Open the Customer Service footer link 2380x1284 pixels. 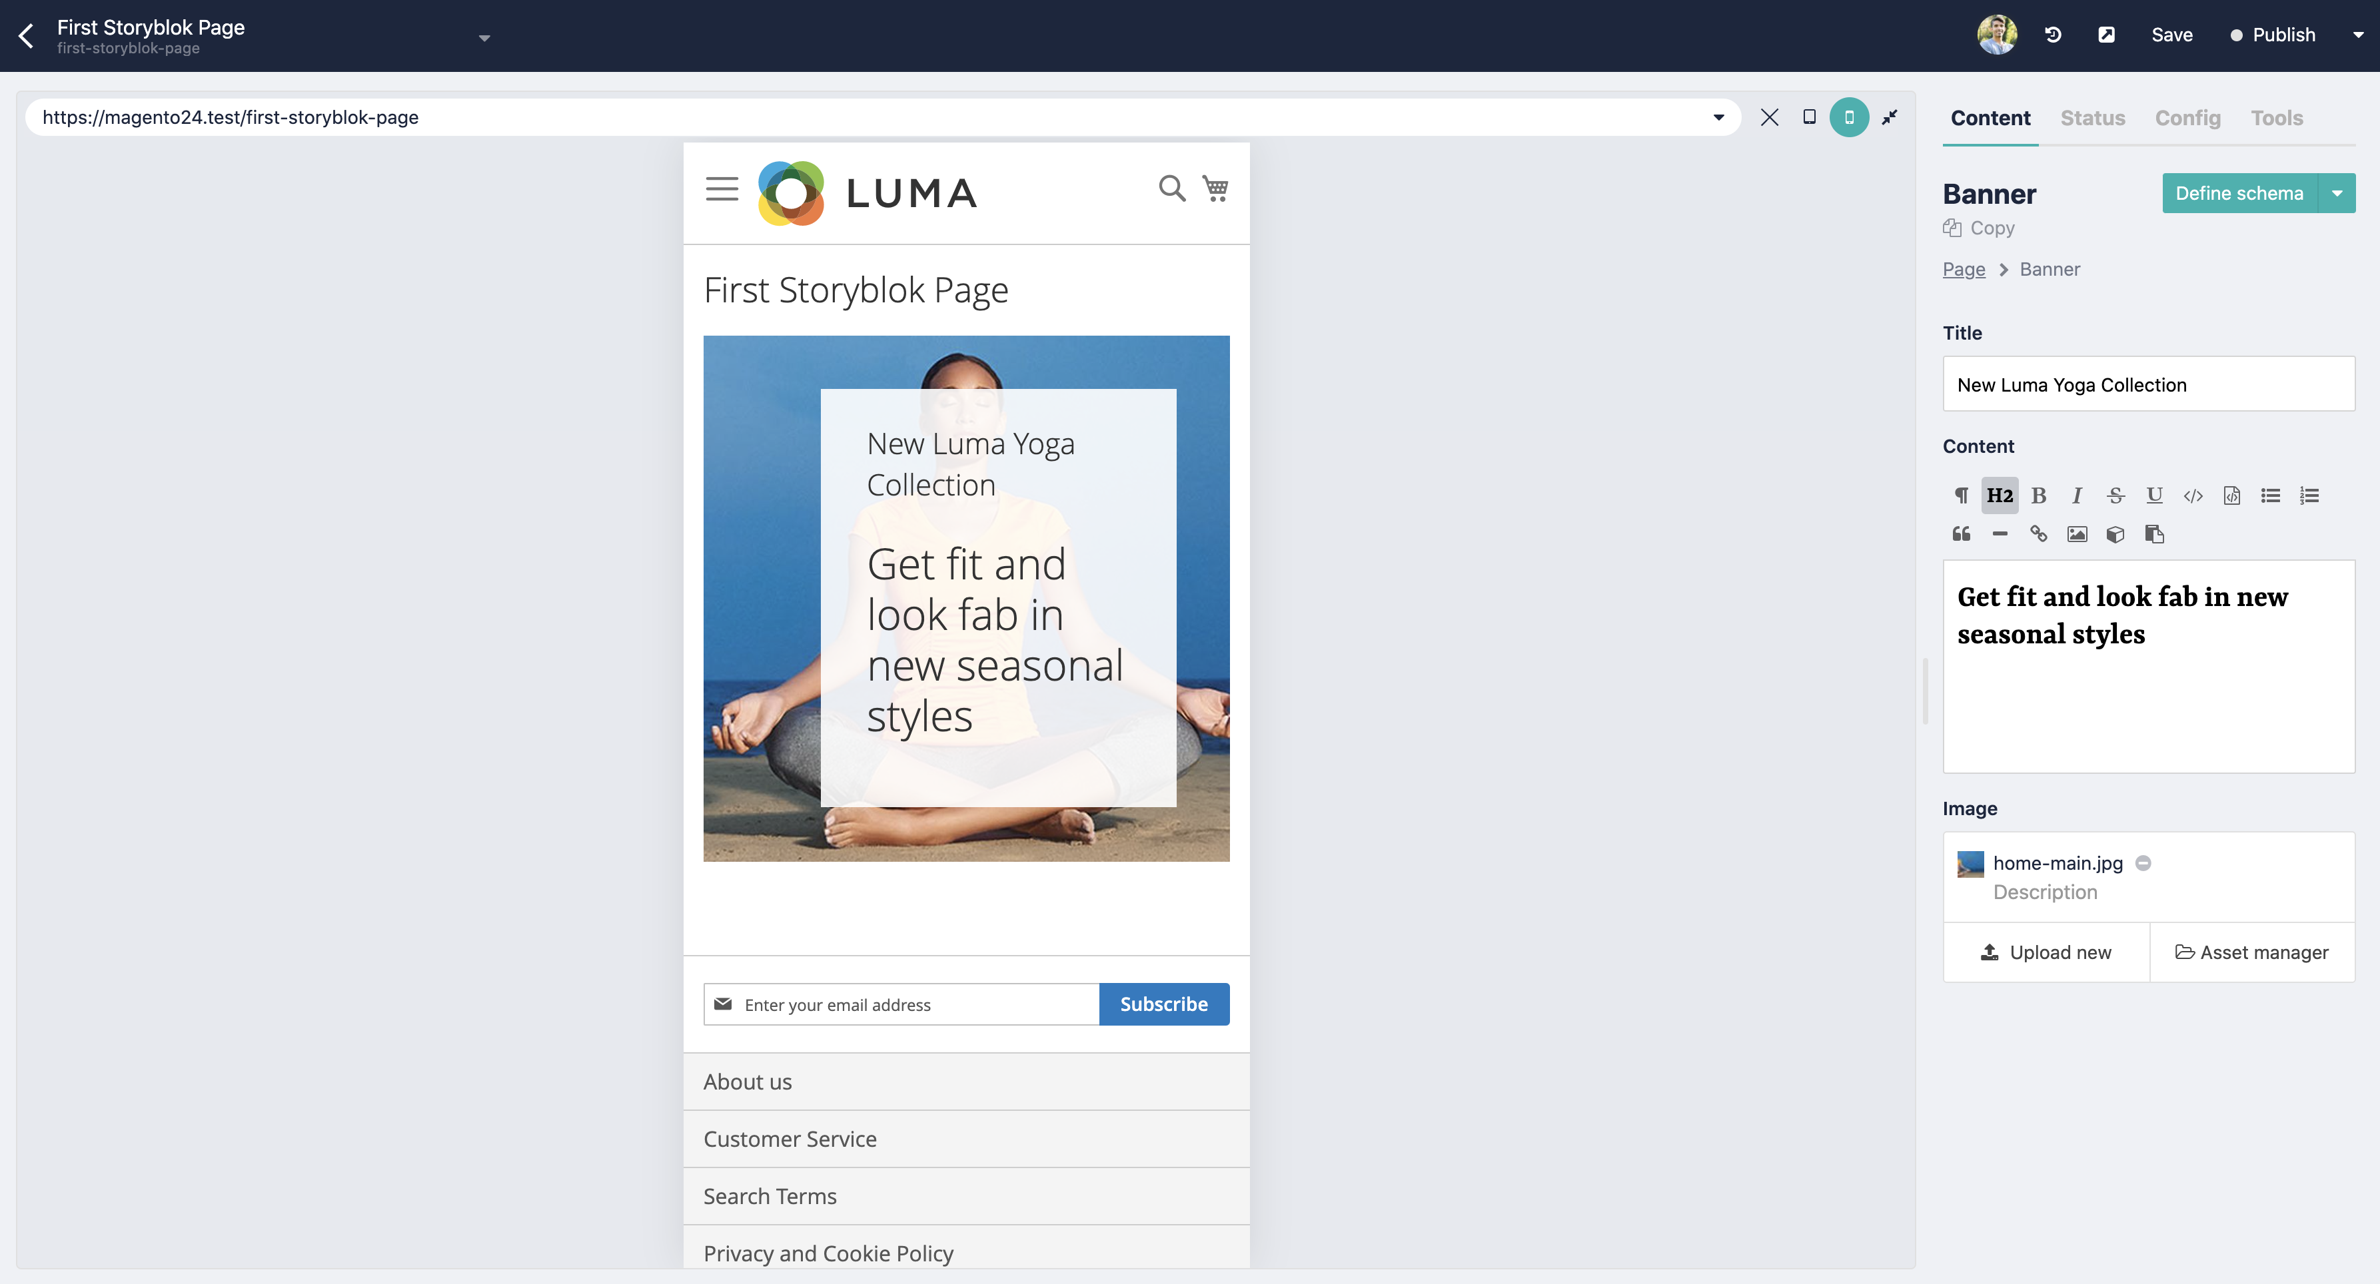[x=790, y=1139]
